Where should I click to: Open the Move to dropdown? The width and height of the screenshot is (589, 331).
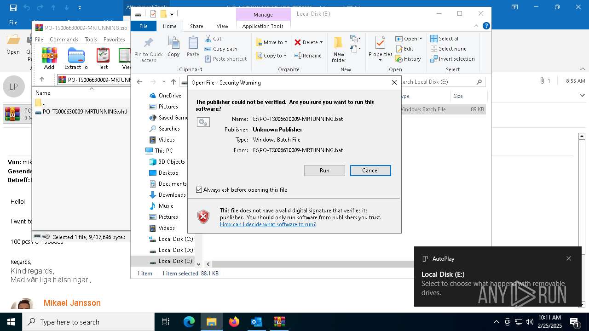click(271, 42)
